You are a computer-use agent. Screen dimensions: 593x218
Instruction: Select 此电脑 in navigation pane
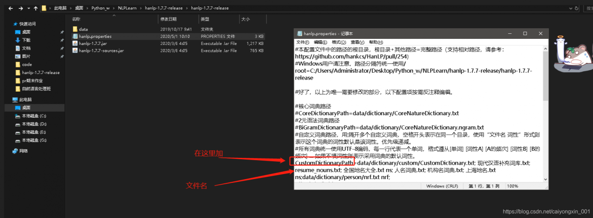25,100
